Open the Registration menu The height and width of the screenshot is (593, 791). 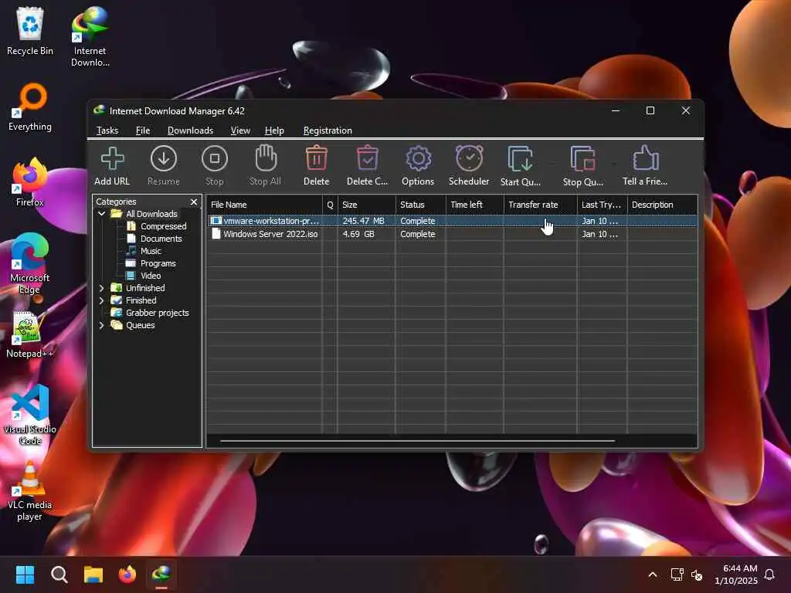pyautogui.click(x=328, y=130)
